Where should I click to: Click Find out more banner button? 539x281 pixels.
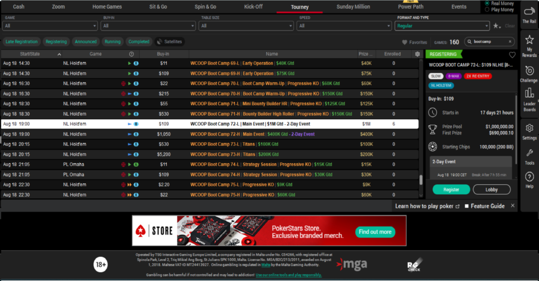coord(375,232)
